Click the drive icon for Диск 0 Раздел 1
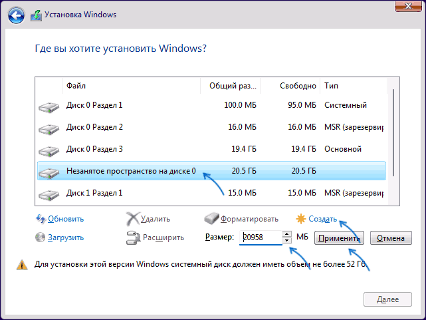The height and width of the screenshot is (320, 426). (x=49, y=107)
